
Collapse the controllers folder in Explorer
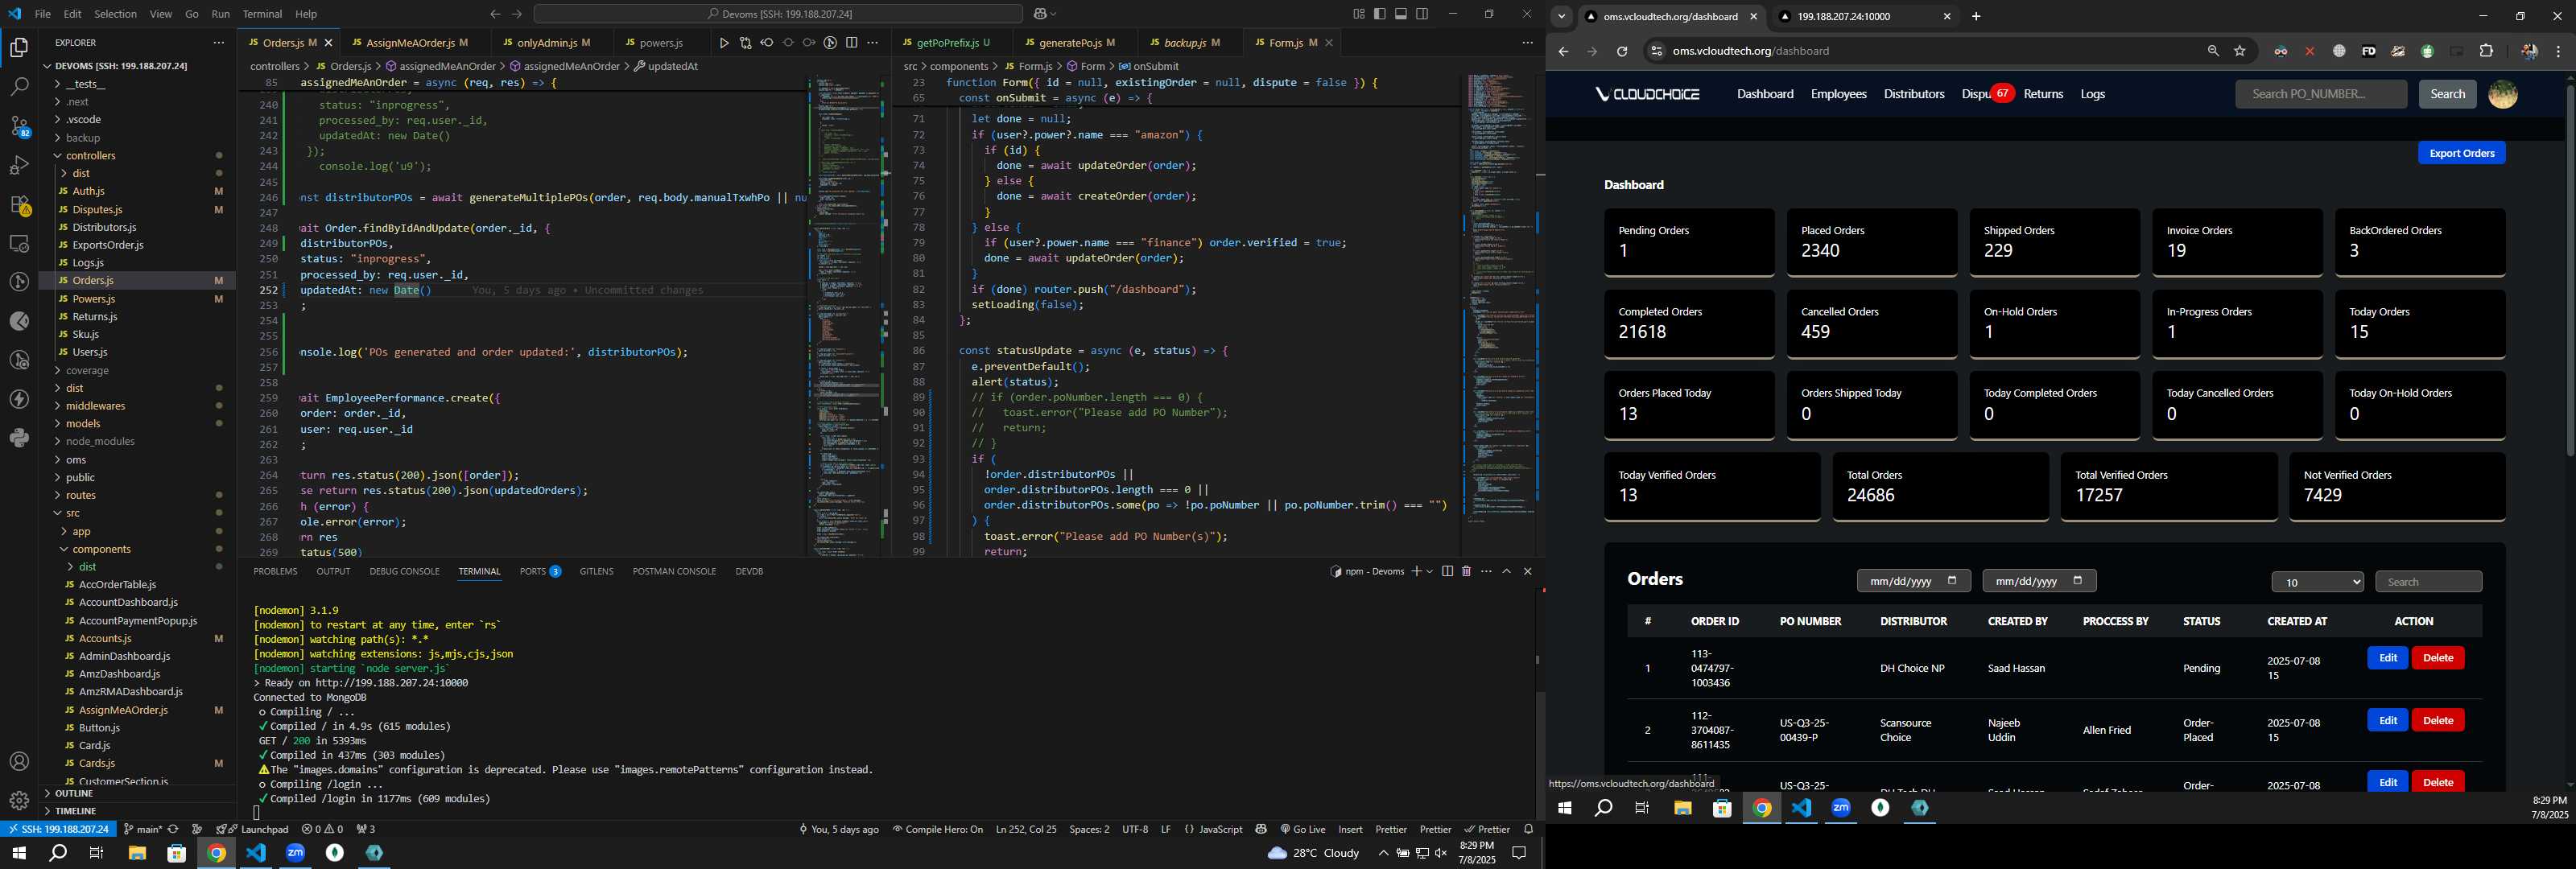click(90, 156)
